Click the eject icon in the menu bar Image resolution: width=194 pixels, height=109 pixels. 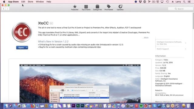coord(172,2)
